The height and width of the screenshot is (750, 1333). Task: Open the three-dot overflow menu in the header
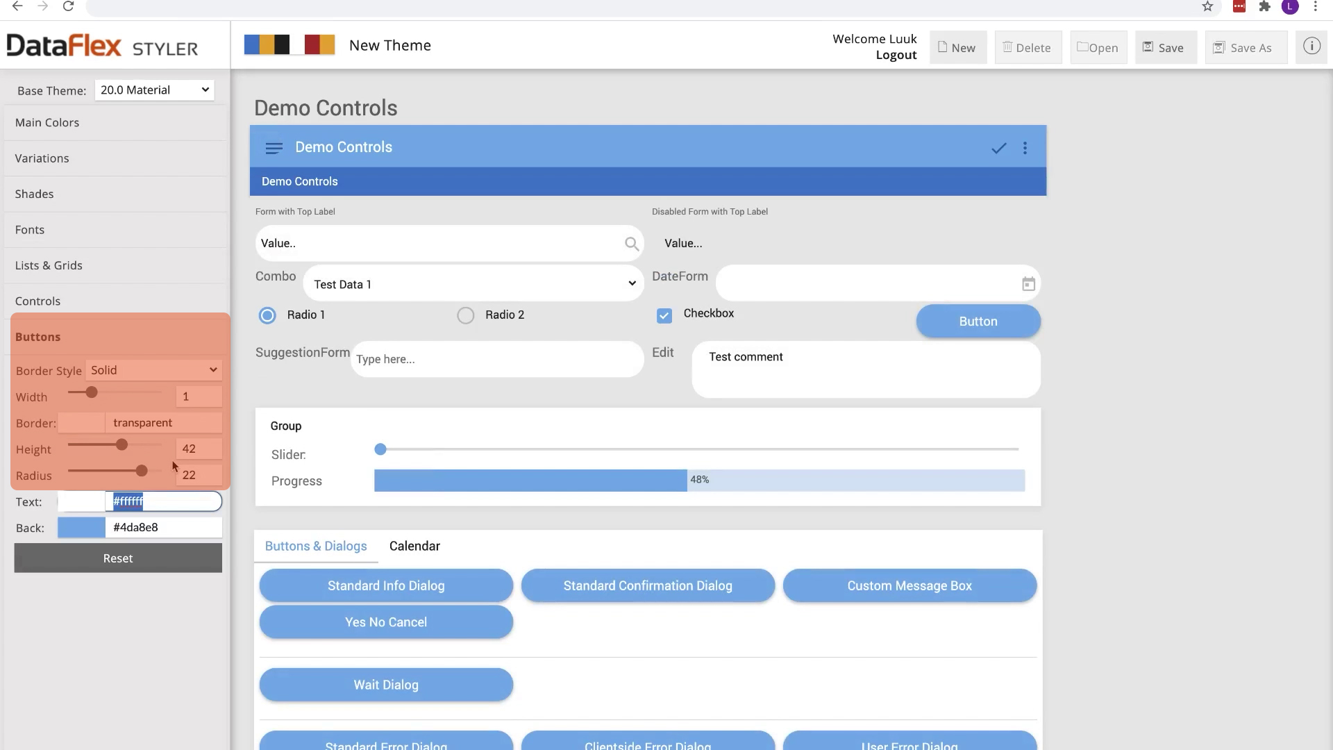coord(1025,148)
